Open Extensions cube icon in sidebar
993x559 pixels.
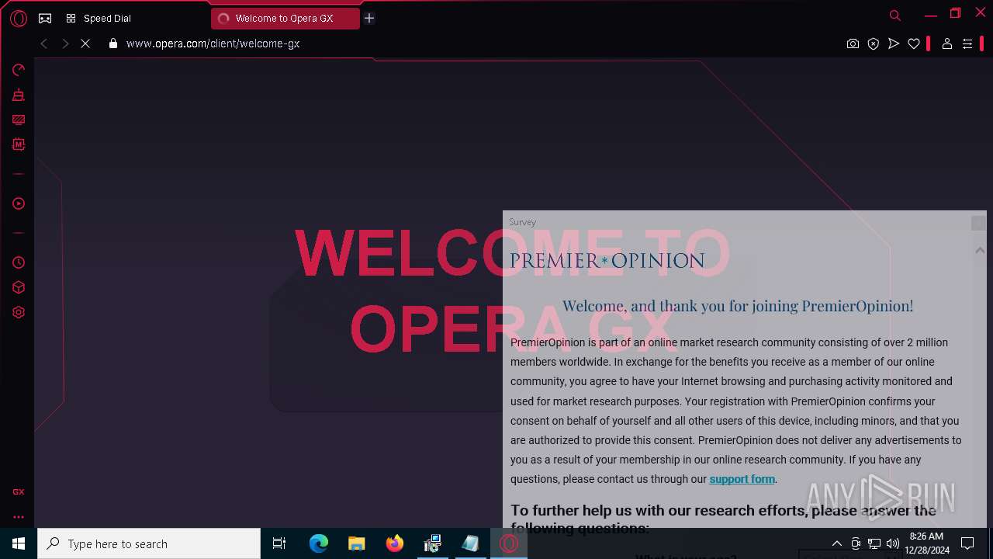(x=19, y=287)
